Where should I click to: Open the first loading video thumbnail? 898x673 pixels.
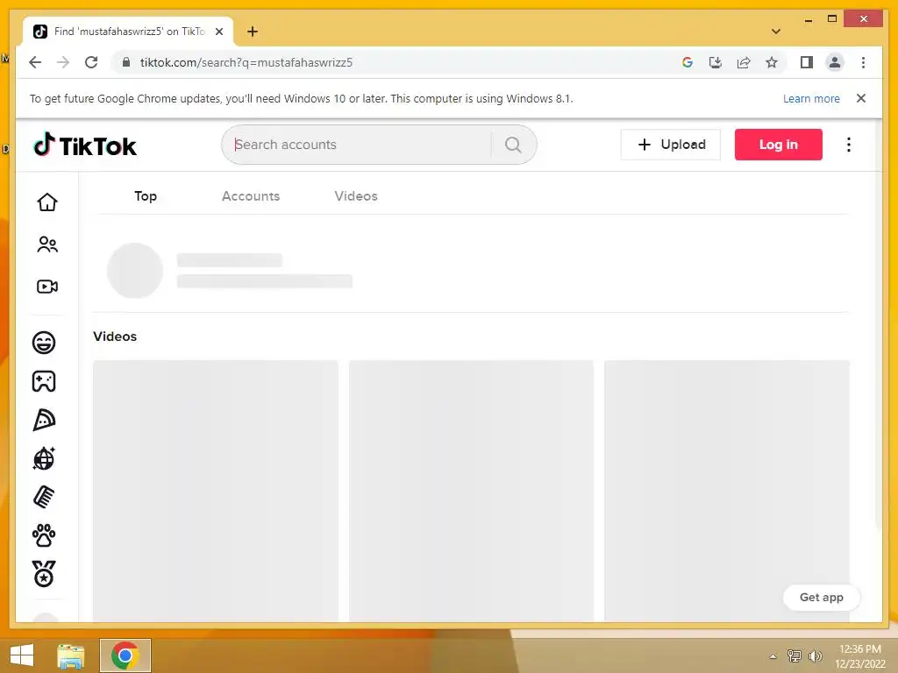[x=216, y=491]
